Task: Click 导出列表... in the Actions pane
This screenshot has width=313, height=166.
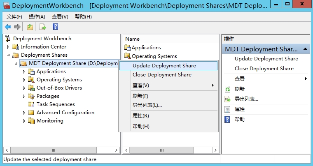Action: pyautogui.click(x=246, y=99)
